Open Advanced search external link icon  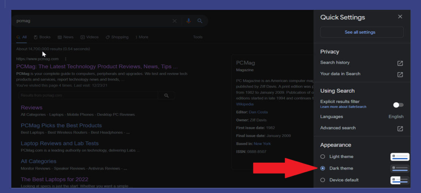click(400, 129)
